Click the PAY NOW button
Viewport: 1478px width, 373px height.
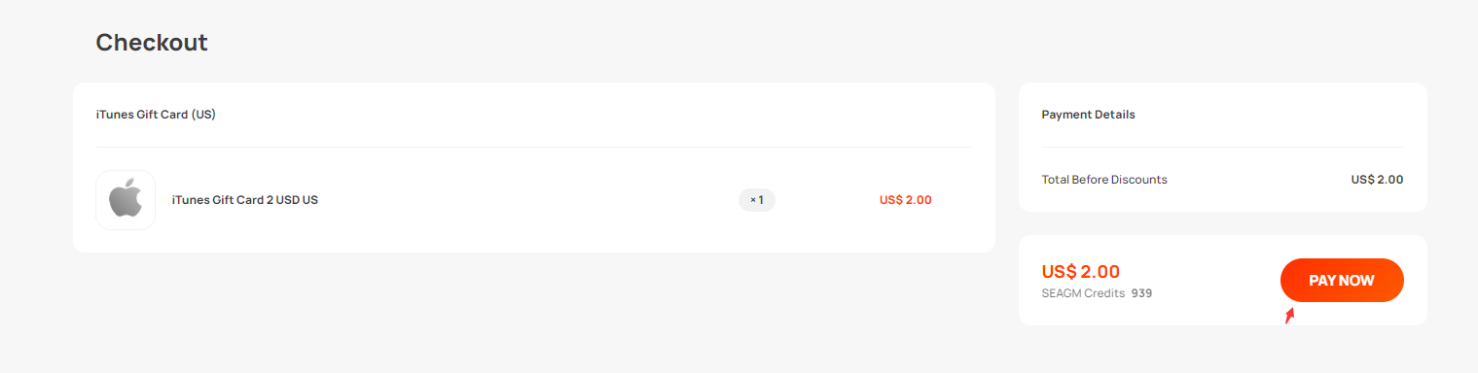pos(1342,281)
